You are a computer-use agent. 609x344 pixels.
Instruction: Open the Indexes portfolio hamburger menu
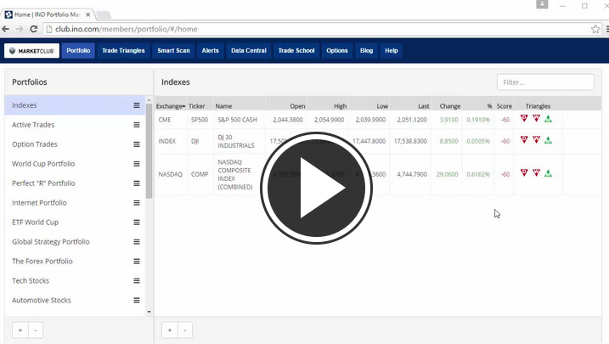(x=136, y=105)
